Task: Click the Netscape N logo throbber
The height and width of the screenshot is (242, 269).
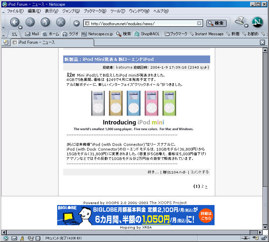Action: pyautogui.click(x=257, y=22)
